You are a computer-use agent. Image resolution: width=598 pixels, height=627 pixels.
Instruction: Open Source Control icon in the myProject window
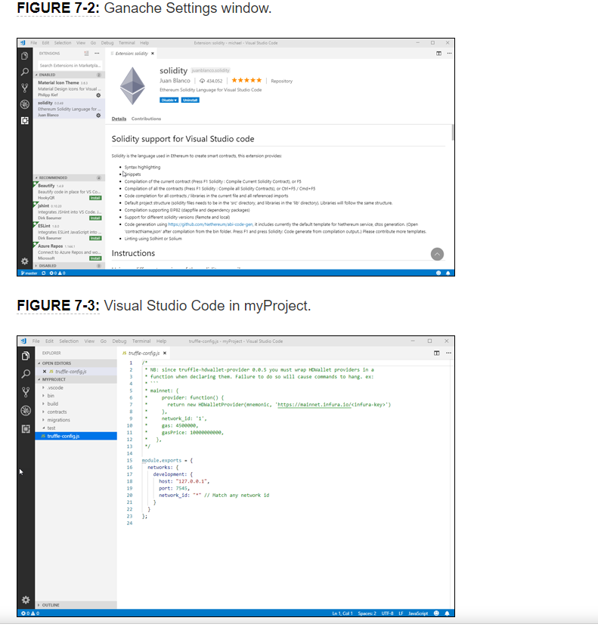(26, 392)
